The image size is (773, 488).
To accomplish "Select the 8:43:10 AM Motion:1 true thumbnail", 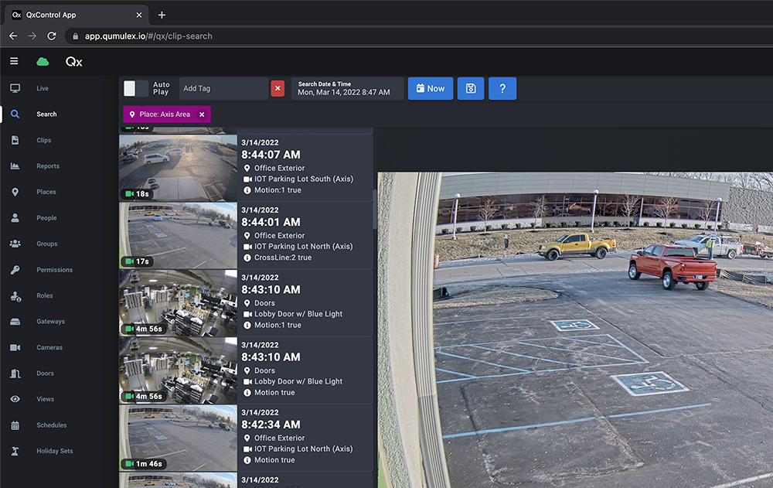I will pyautogui.click(x=178, y=303).
